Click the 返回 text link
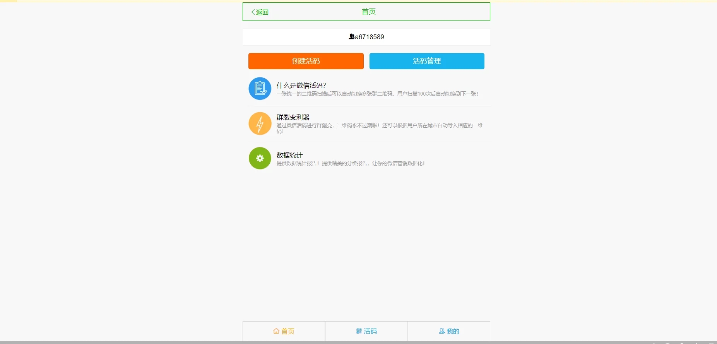Screen dimensions: 717x344 262,12
